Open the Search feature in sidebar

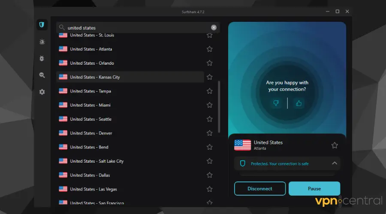42,75
